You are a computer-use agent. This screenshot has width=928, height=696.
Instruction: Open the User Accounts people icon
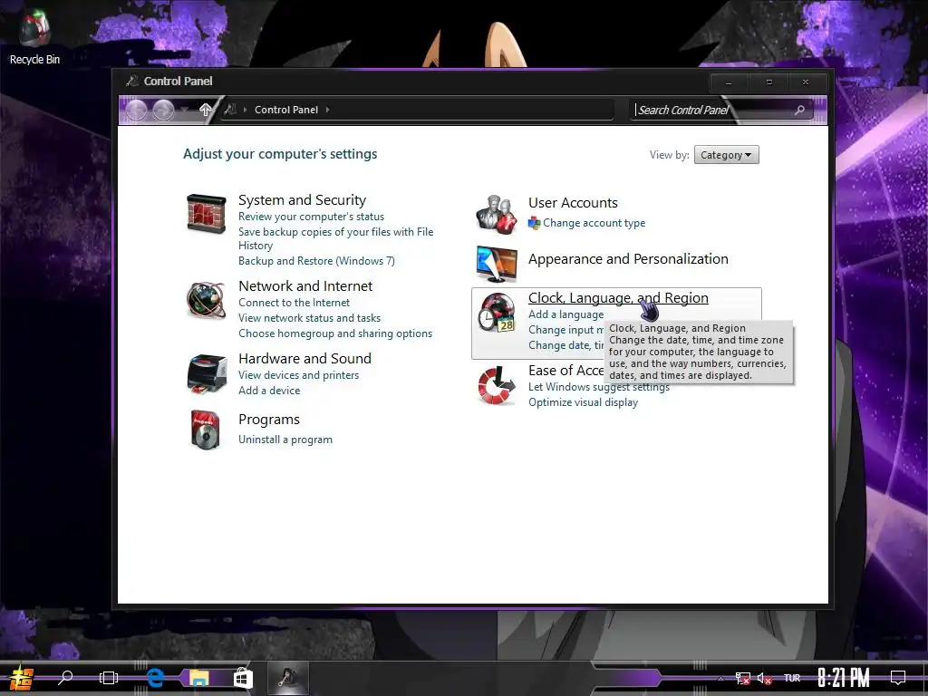pos(496,214)
